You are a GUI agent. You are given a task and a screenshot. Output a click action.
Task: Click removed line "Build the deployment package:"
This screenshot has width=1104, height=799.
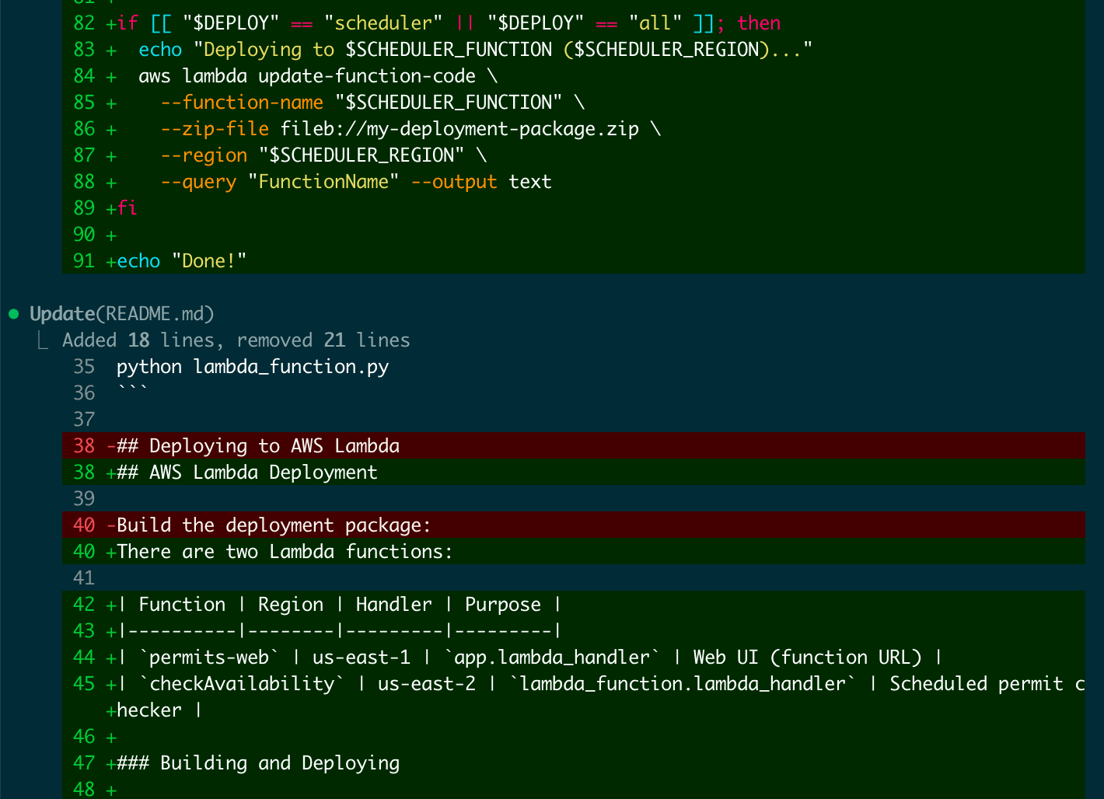click(274, 525)
